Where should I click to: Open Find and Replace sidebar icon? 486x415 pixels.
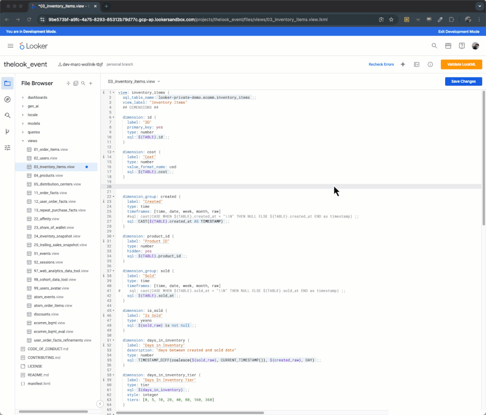pyautogui.click(x=7, y=116)
